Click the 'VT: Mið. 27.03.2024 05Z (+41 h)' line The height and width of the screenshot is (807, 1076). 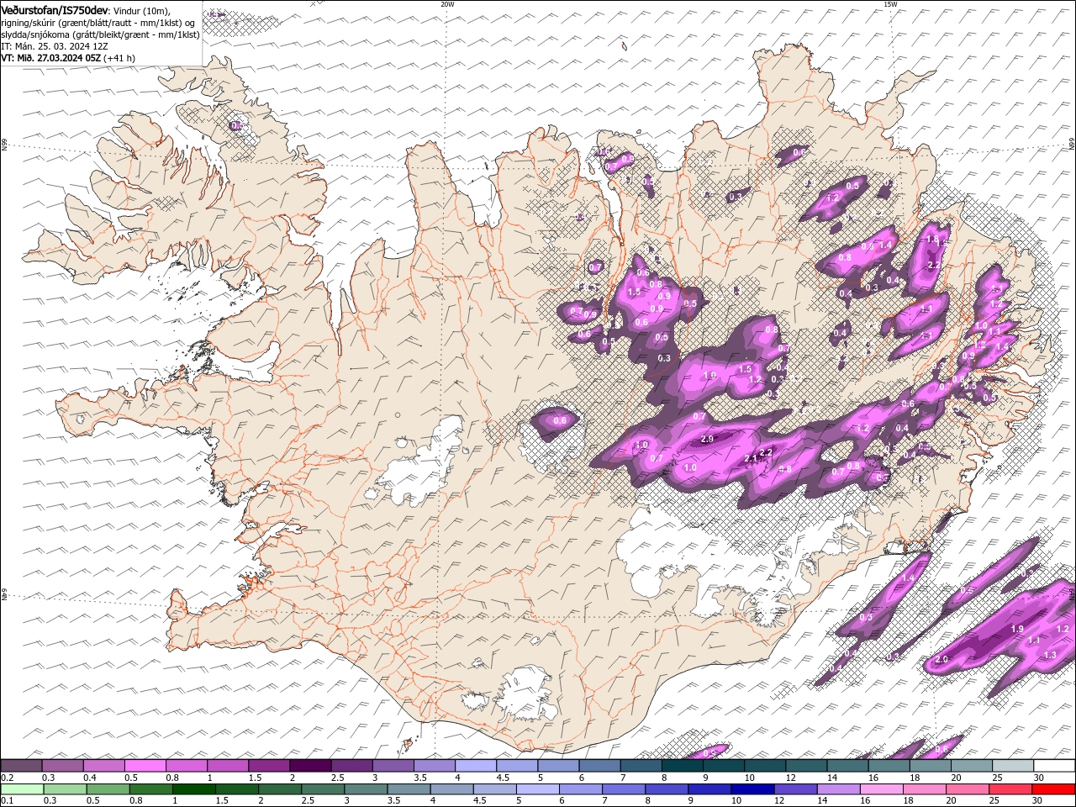[68, 58]
